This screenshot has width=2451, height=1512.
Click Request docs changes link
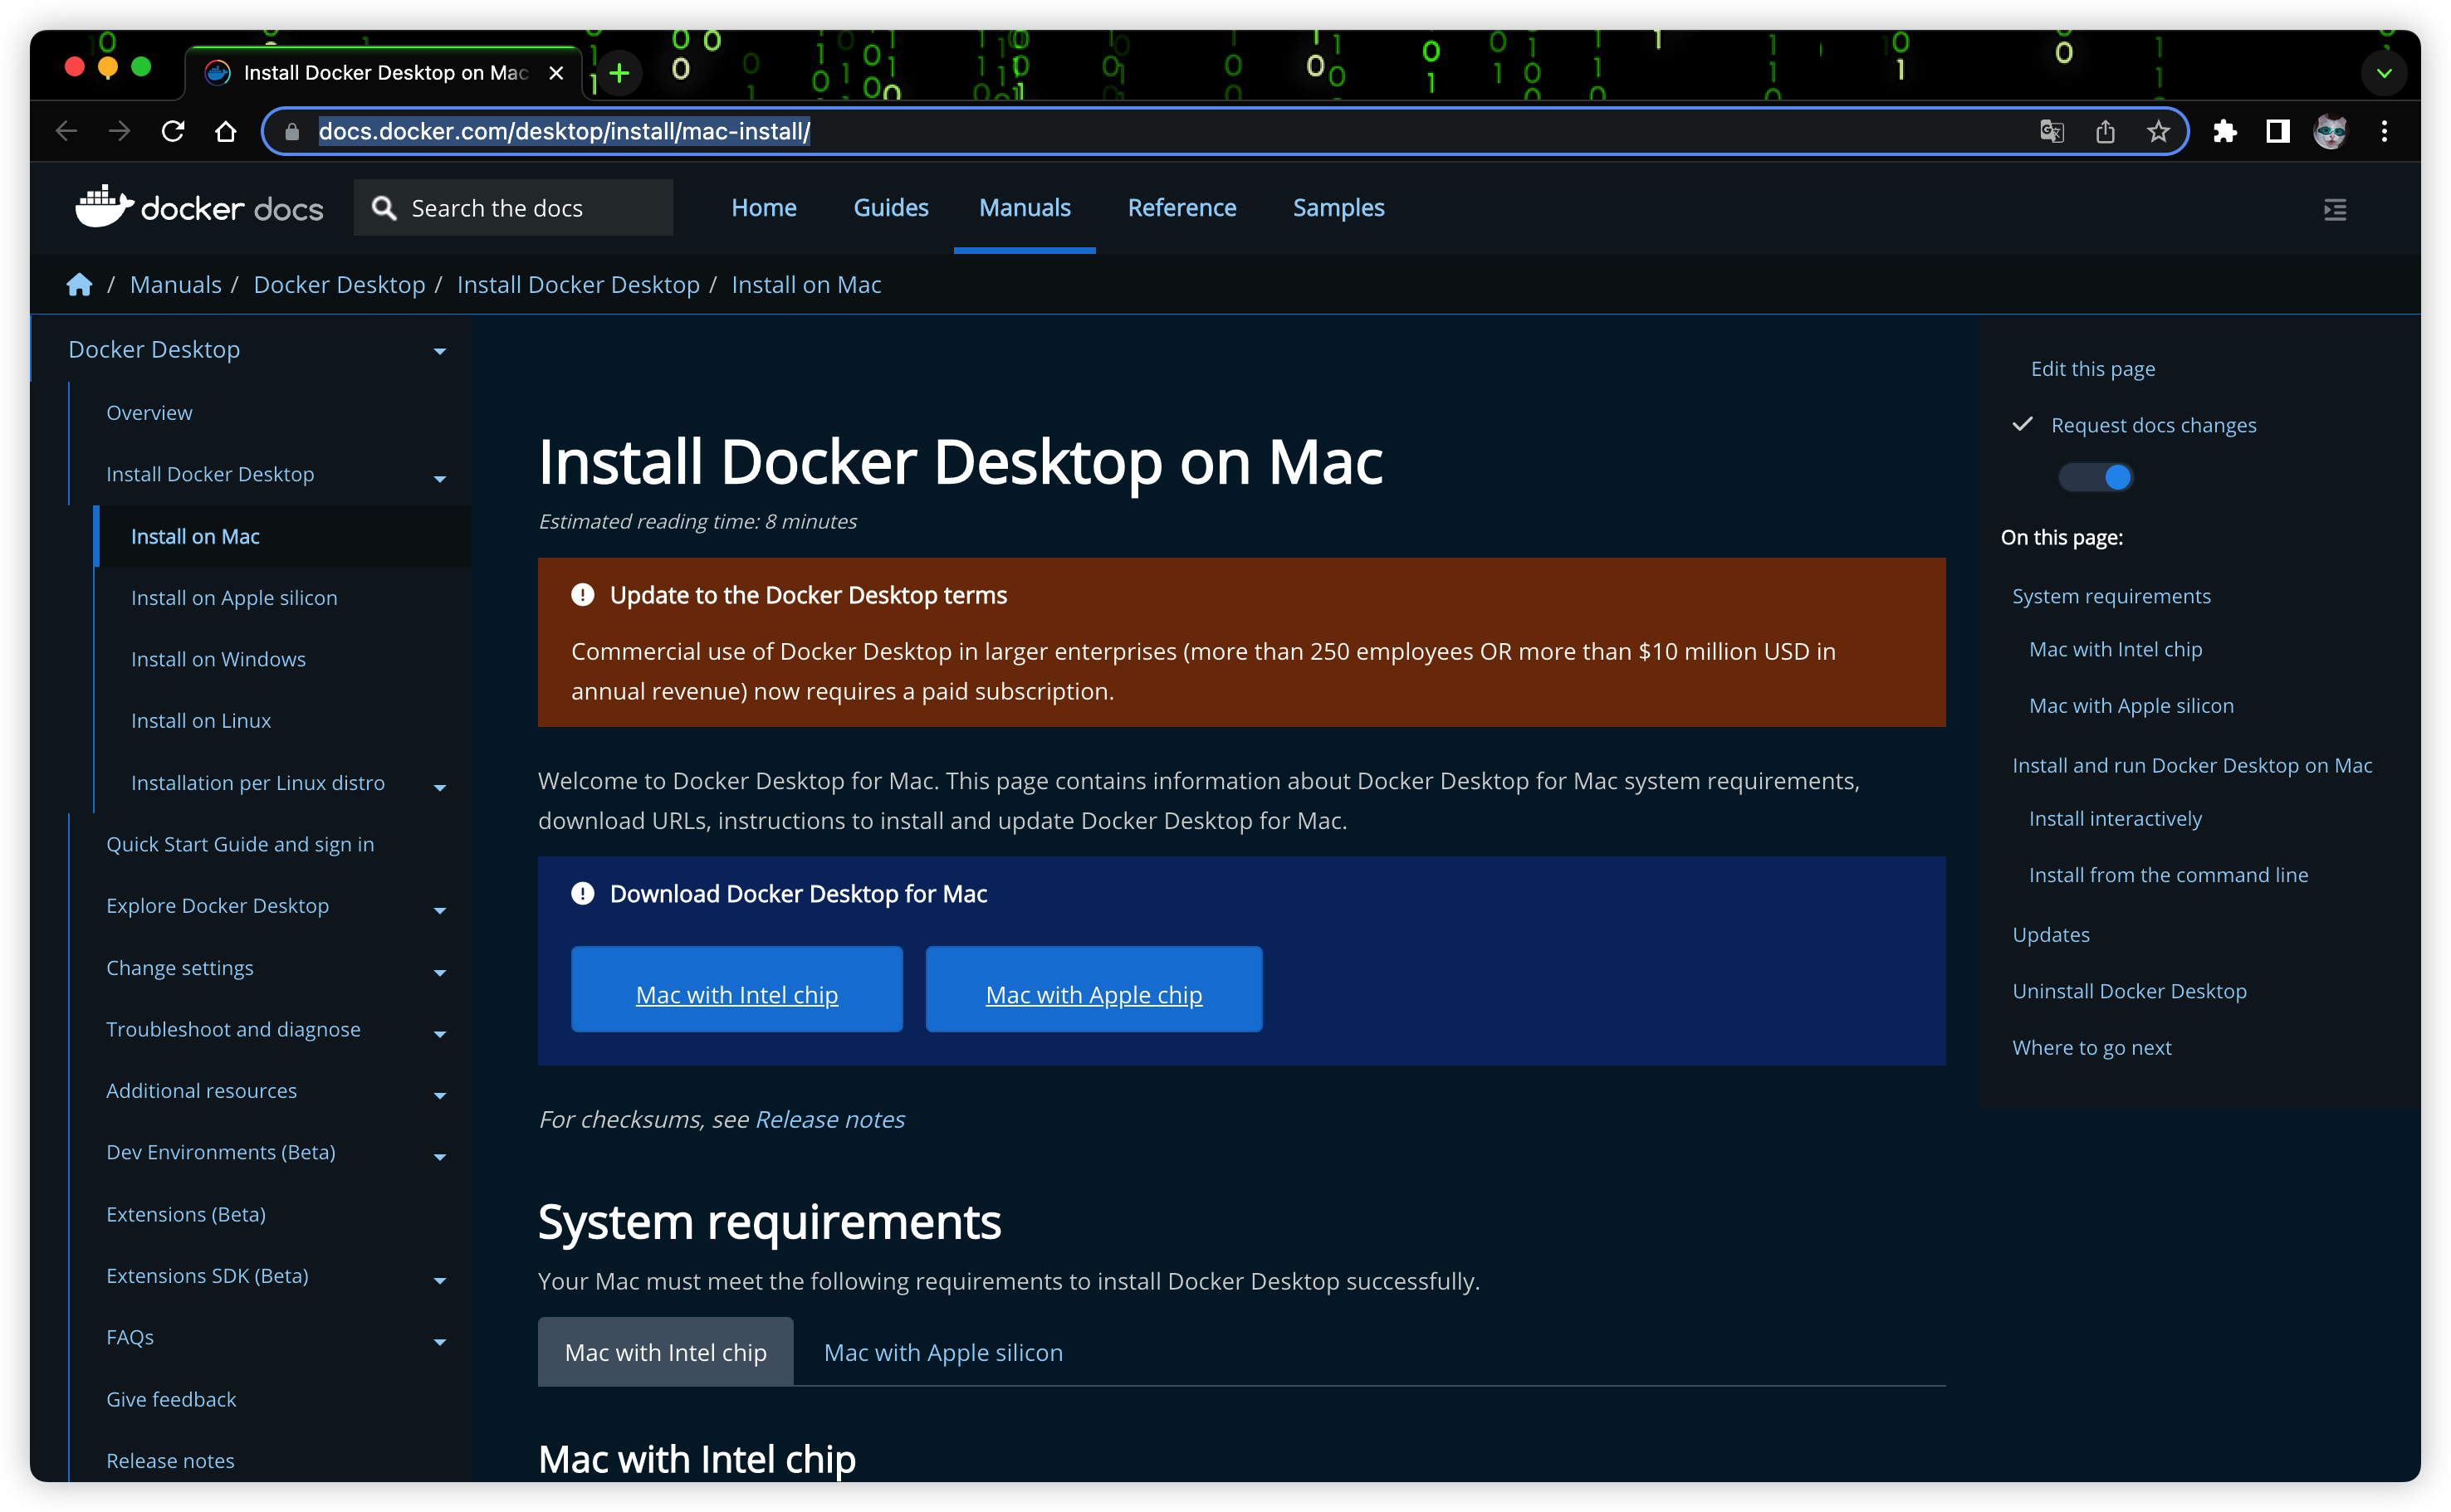tap(2153, 424)
